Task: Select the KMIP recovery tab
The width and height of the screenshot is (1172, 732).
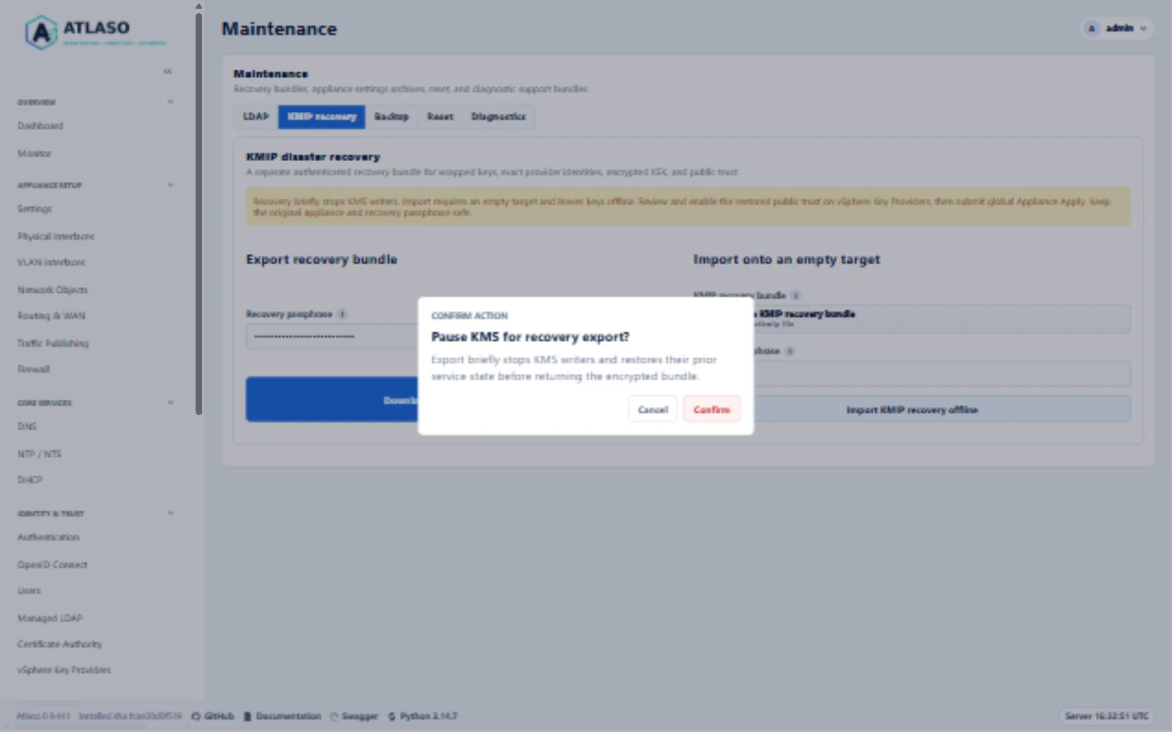Action: coord(322,116)
